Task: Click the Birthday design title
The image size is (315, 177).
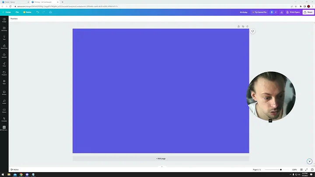Action: (244, 12)
